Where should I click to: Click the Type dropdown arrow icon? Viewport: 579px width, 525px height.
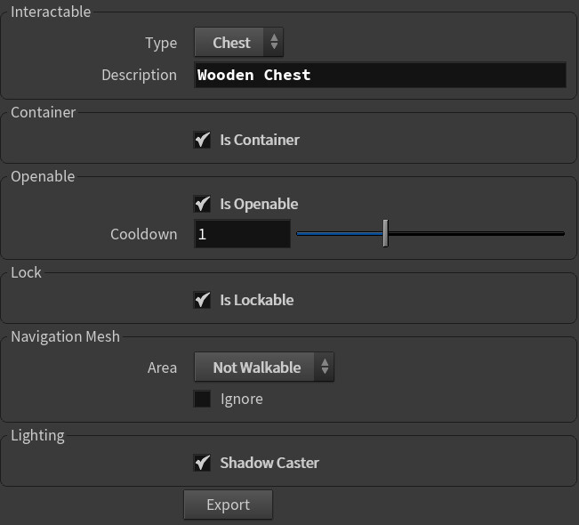(274, 42)
